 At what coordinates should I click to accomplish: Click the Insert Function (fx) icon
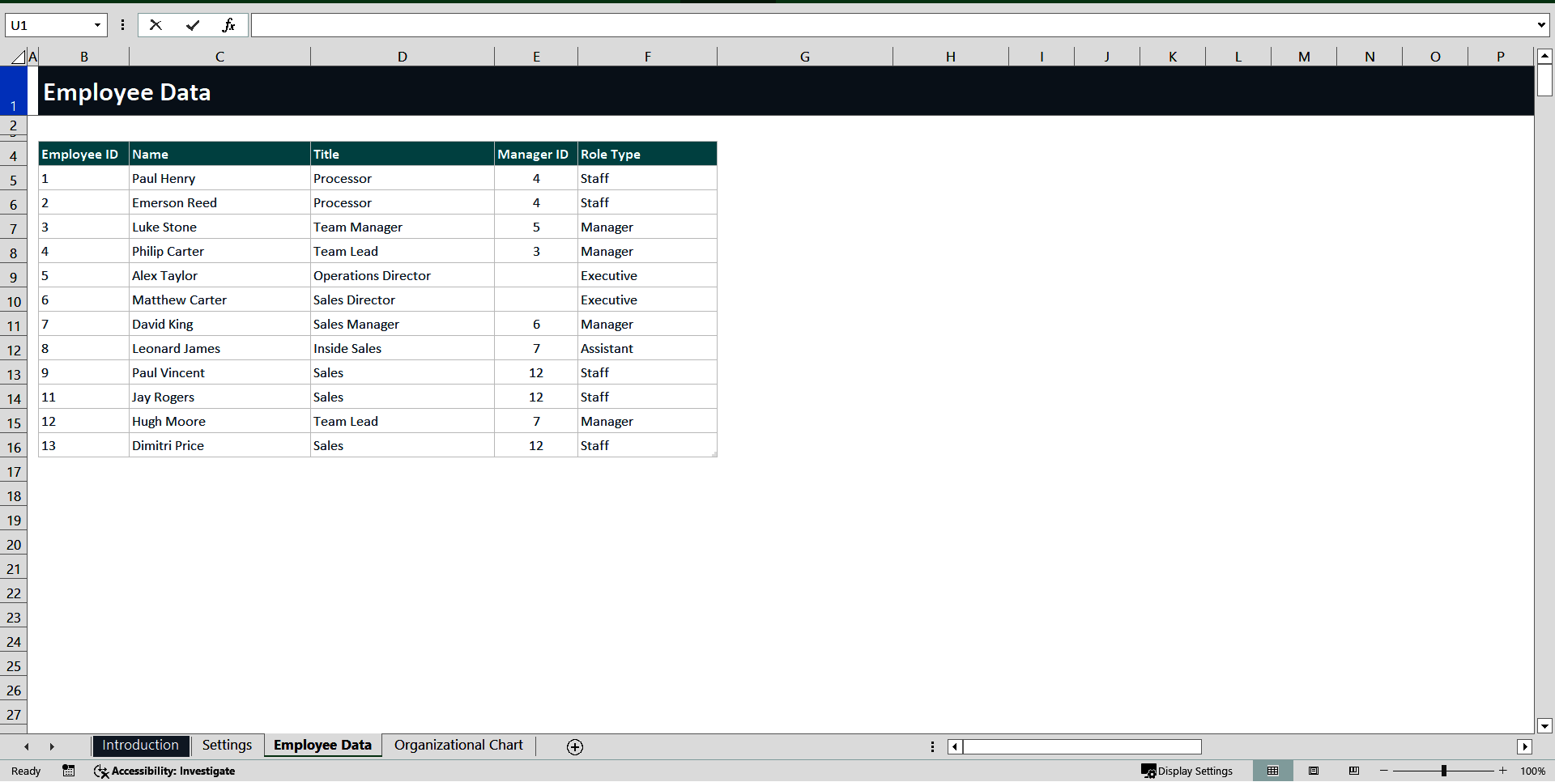(x=229, y=25)
